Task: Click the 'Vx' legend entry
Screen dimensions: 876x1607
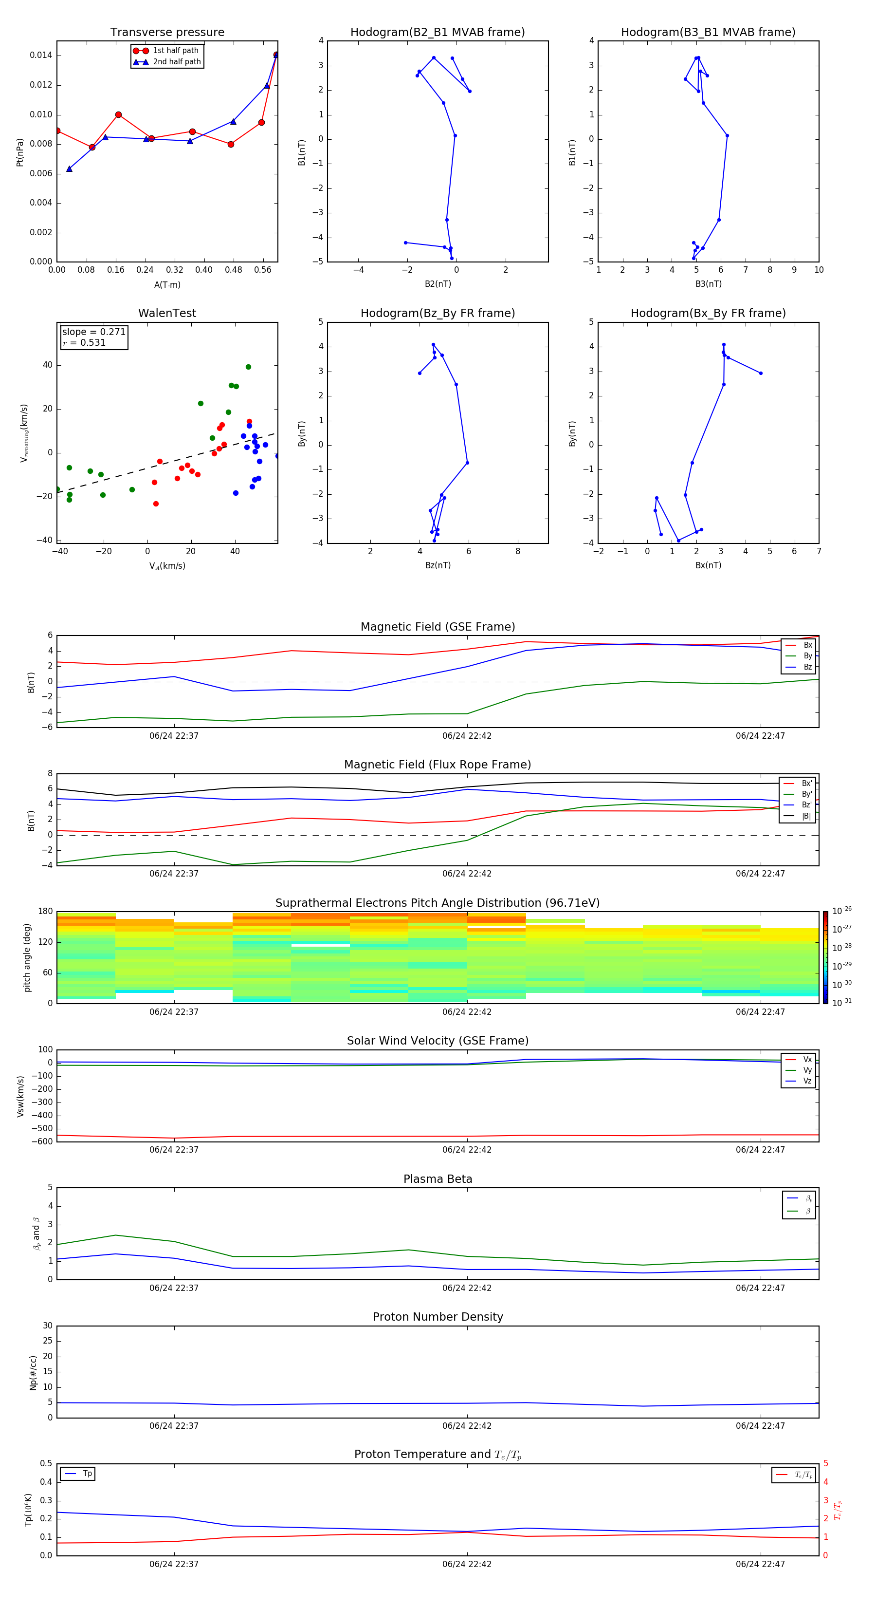Action: (x=799, y=1060)
